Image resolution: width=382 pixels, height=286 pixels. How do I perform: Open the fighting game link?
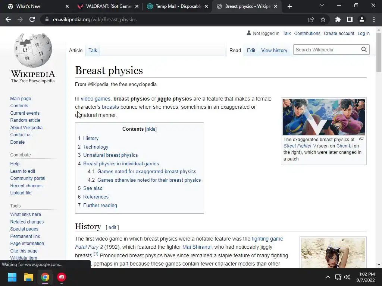(267, 239)
